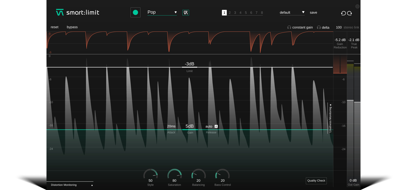This screenshot has width=407, height=190.
Task: Select state slot 8
Action: [262, 13]
